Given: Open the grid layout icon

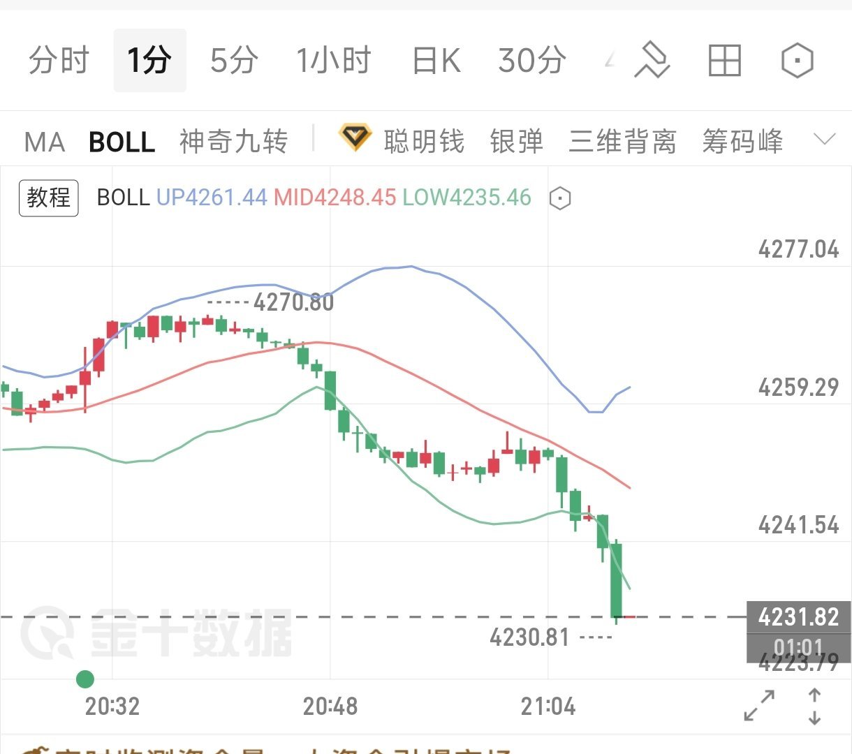Looking at the screenshot, I should click(724, 61).
